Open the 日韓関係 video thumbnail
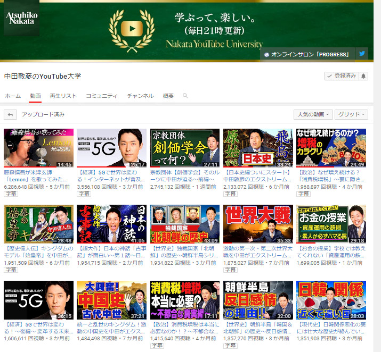 pyautogui.click(x=331, y=300)
